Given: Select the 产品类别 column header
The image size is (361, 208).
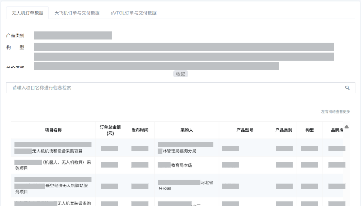Looking at the screenshot, I should click(284, 130).
